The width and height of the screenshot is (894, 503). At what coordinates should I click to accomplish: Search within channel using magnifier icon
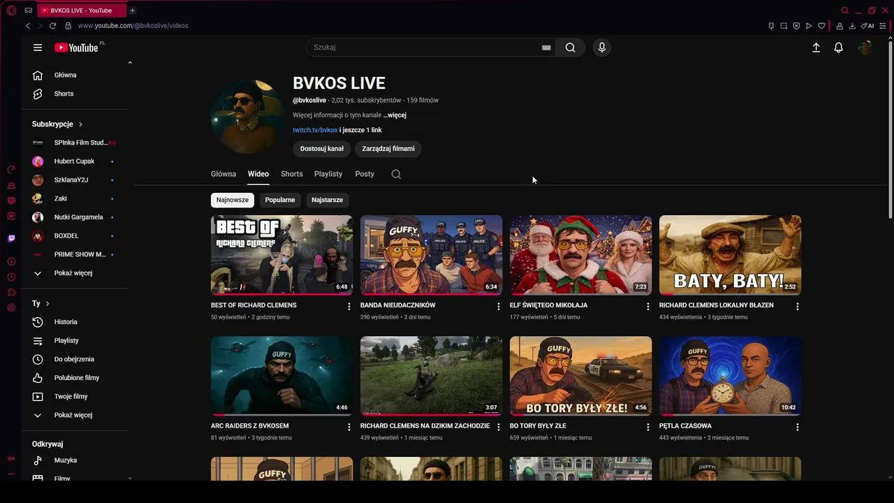(x=396, y=174)
